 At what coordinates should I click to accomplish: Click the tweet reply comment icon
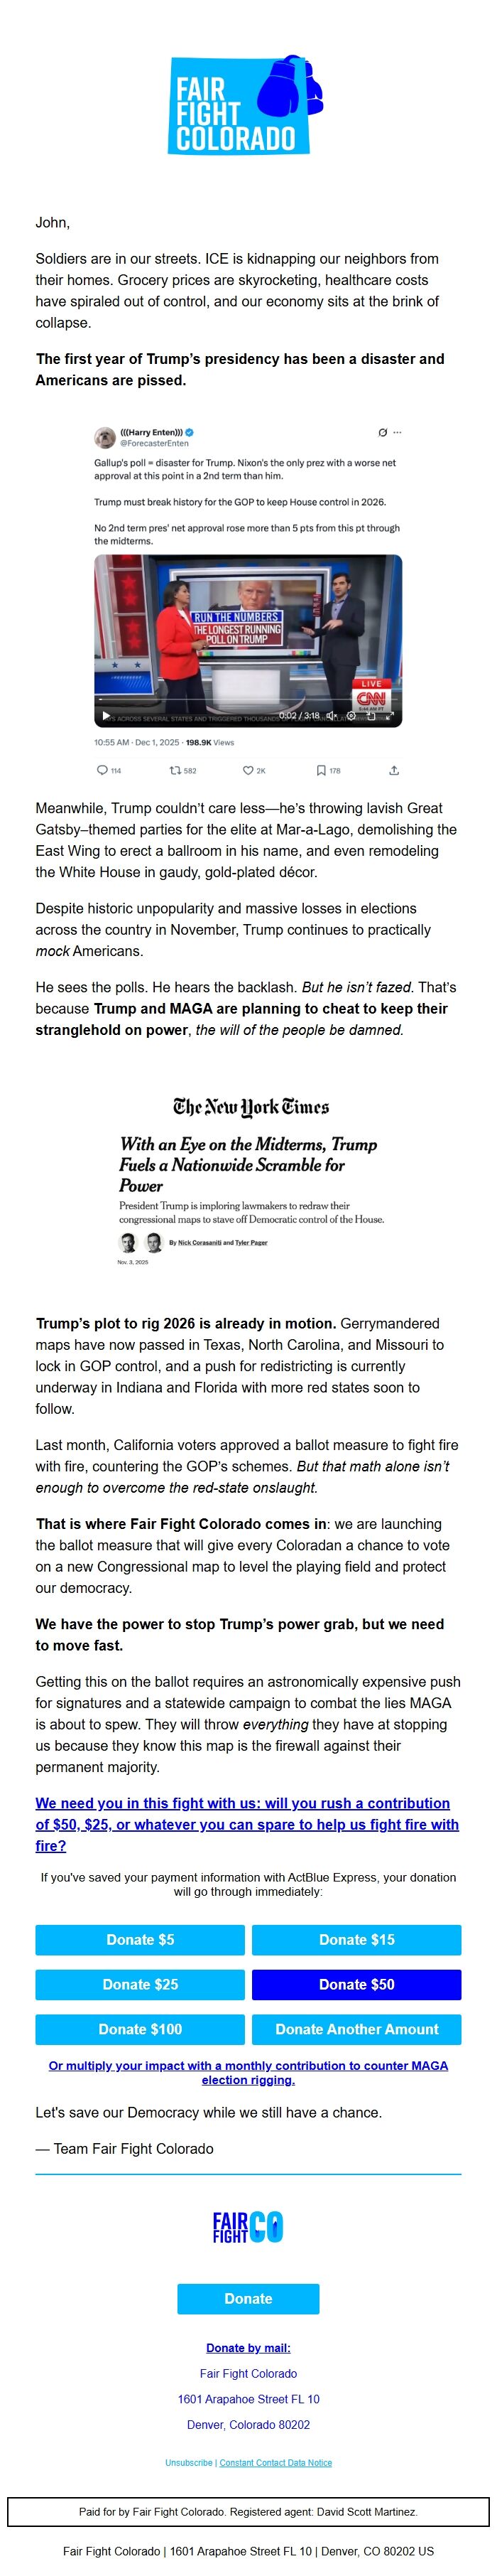102,771
